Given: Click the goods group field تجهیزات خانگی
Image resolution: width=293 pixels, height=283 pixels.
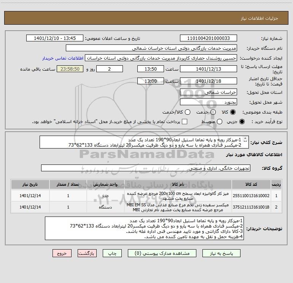Looking at the screenshot, I should (146, 168).
